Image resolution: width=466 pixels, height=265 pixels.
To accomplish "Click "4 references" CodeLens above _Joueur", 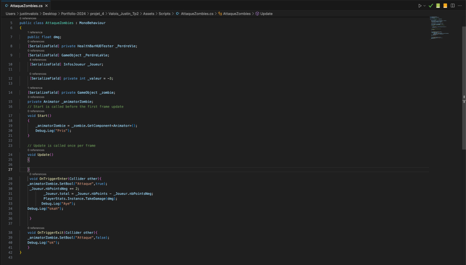I will 38,60.
